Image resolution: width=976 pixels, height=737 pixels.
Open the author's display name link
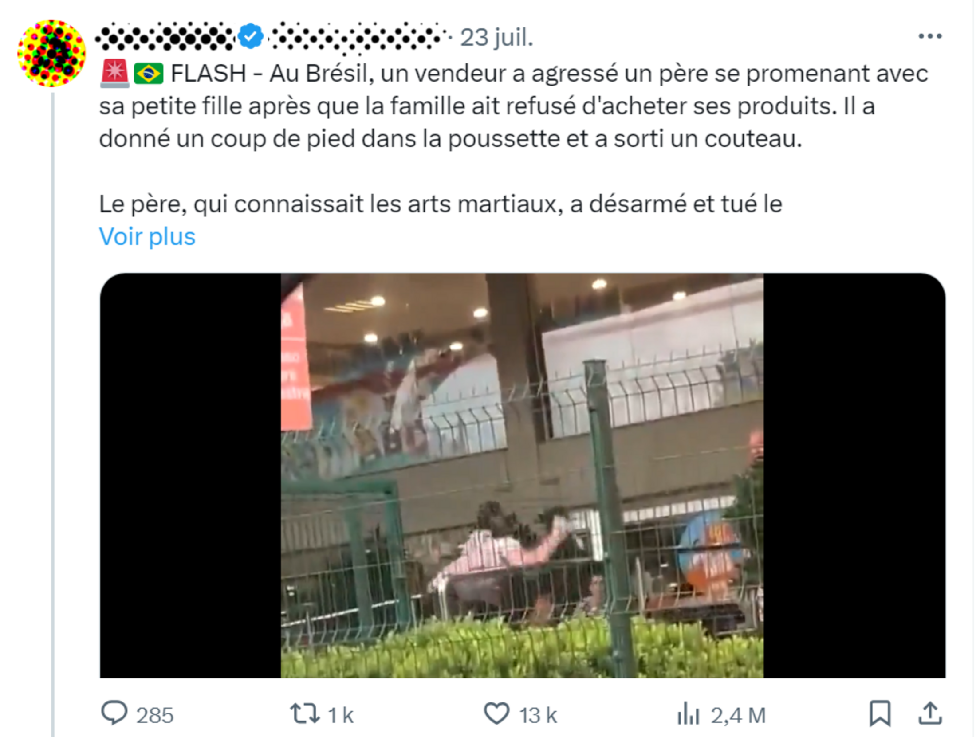point(165,37)
